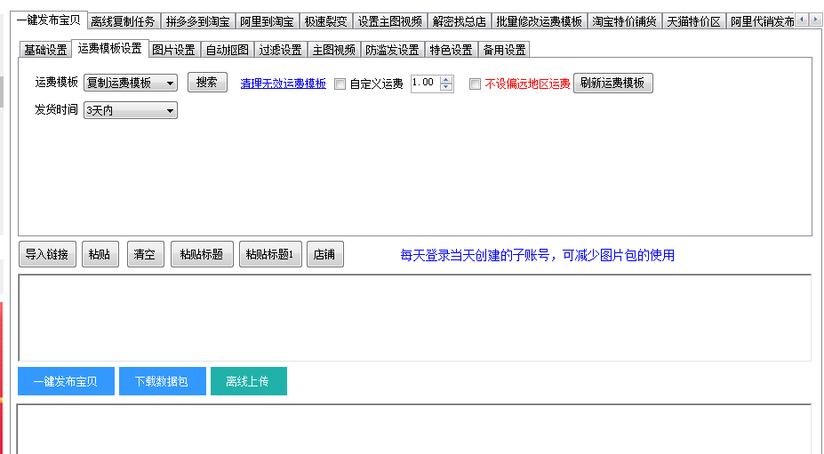Click into the links input text area
The height and width of the screenshot is (454, 824).
tap(414, 317)
